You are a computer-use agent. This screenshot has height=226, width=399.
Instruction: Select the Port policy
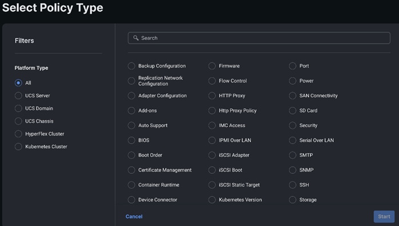(x=293, y=66)
